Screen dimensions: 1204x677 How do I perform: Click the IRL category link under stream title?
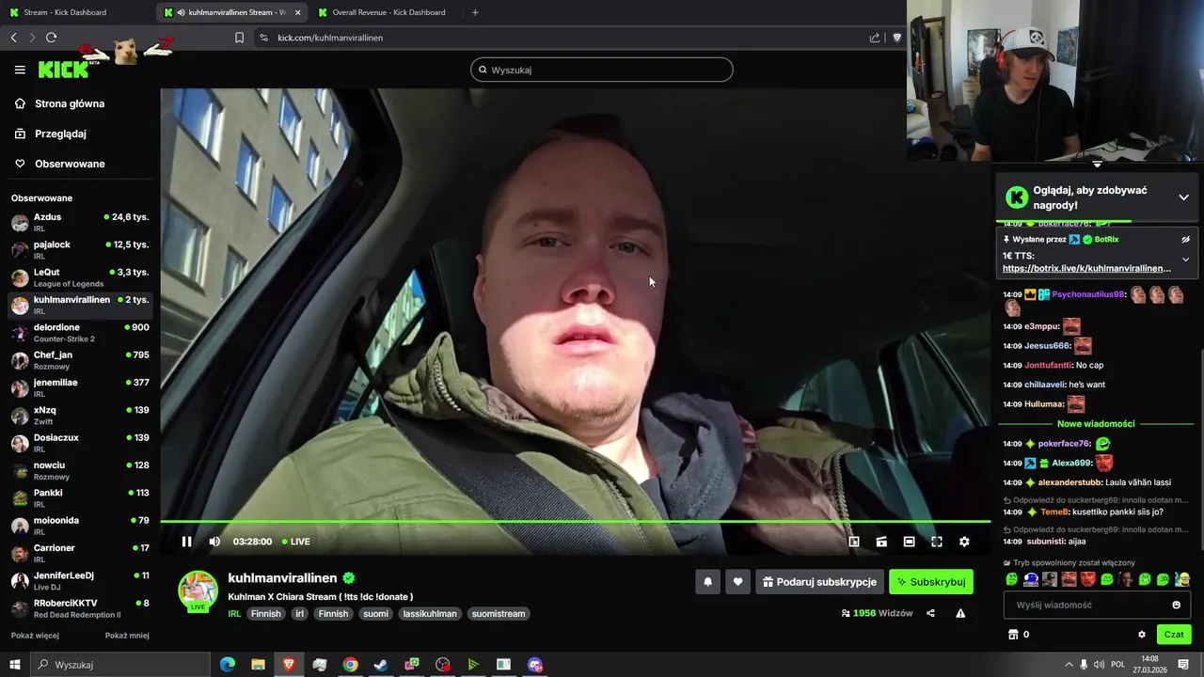pyautogui.click(x=234, y=614)
